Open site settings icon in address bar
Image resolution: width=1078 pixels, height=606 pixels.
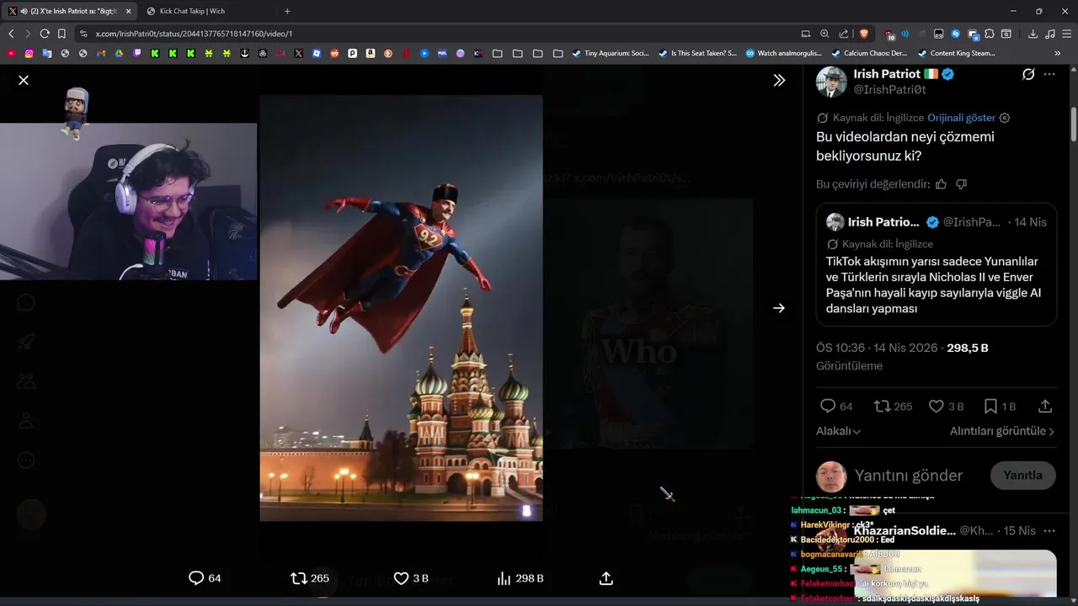(83, 34)
